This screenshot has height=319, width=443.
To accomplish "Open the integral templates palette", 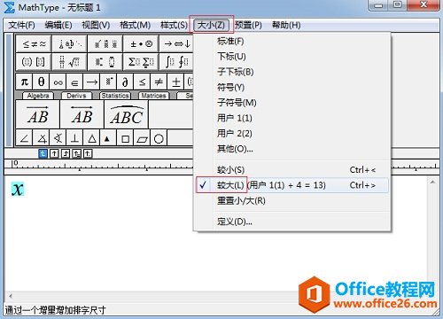I will tap(176, 62).
